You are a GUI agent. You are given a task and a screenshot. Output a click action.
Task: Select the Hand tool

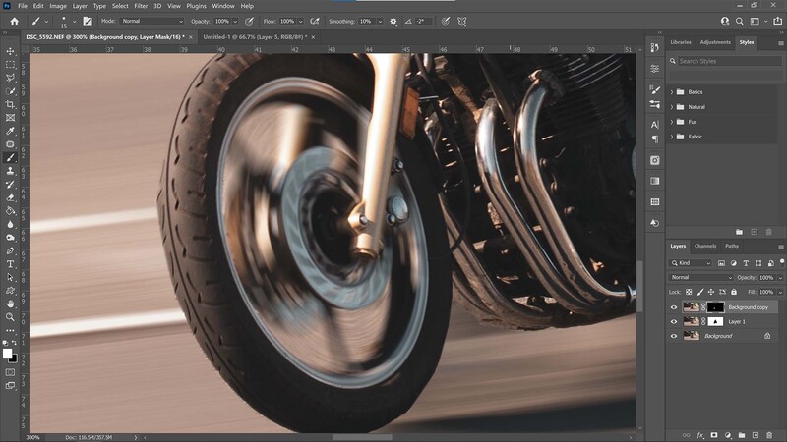pos(10,304)
